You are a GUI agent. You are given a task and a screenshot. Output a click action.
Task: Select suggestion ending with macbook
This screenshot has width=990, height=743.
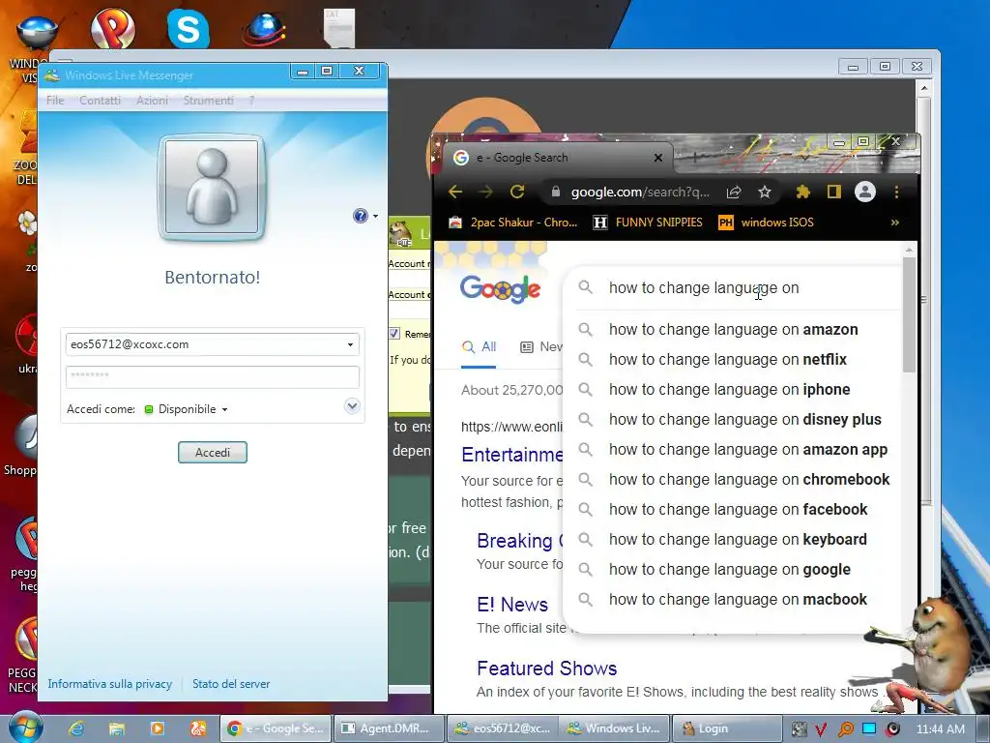point(734,600)
